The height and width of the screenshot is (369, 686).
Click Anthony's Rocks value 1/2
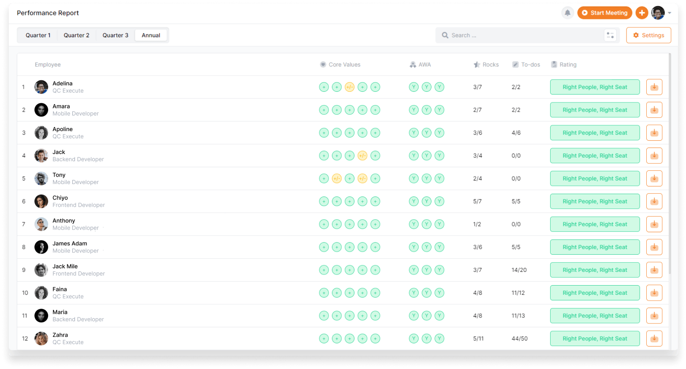pos(477,224)
